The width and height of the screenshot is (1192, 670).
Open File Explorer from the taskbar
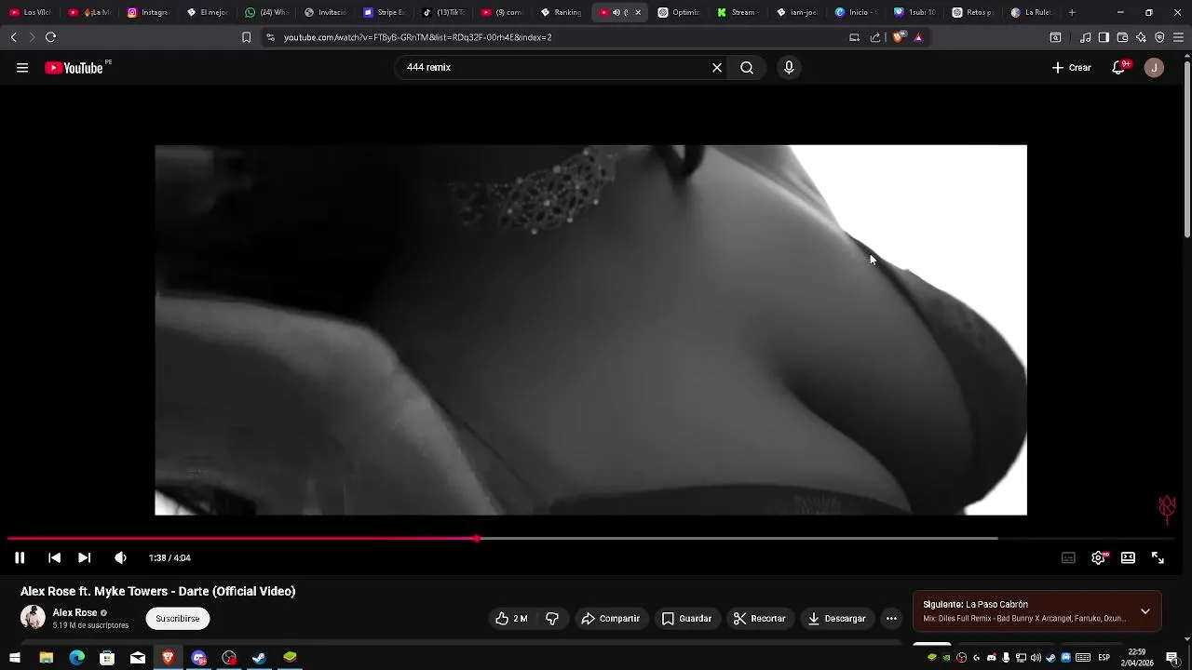[46, 658]
